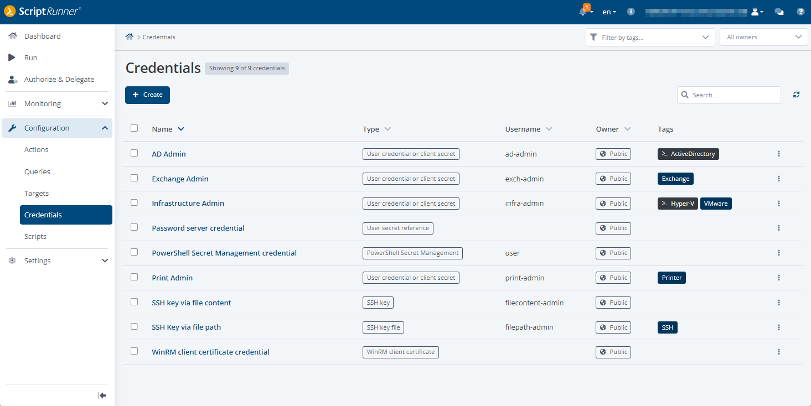Open the chat feedback icon
811x406 pixels.
click(x=779, y=12)
